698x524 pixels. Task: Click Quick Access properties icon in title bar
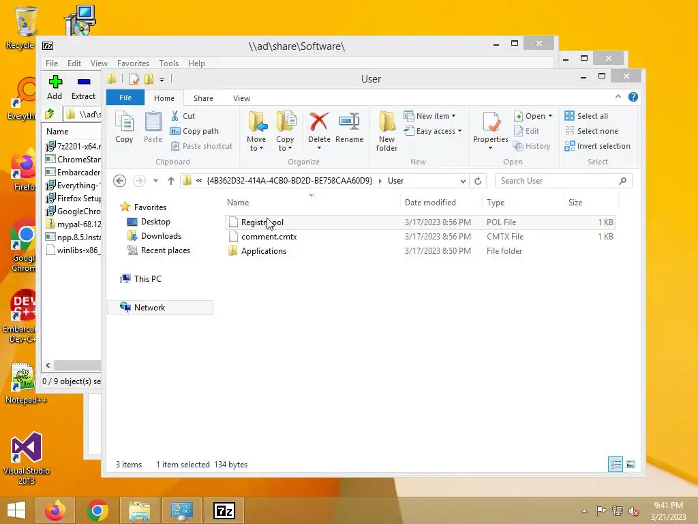click(x=134, y=79)
